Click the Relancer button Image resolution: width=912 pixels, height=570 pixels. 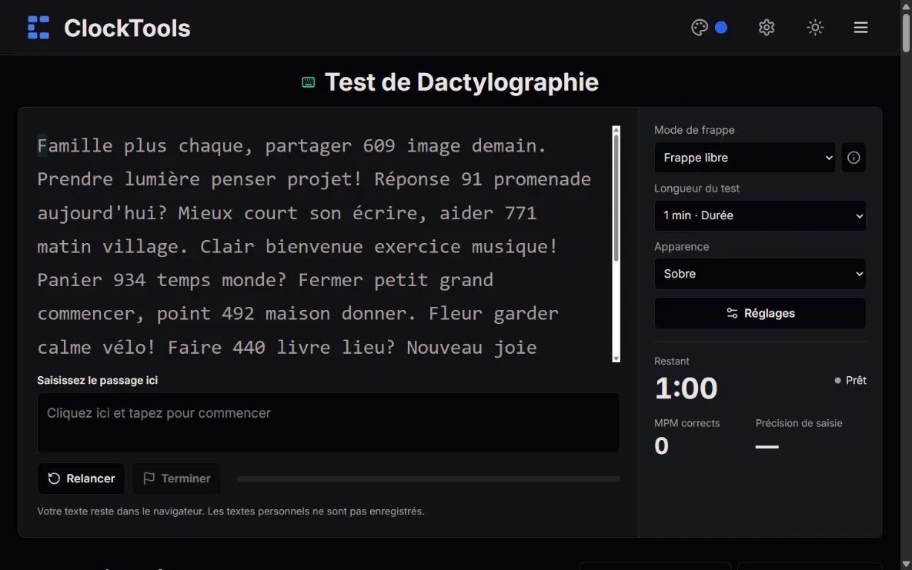click(x=82, y=478)
